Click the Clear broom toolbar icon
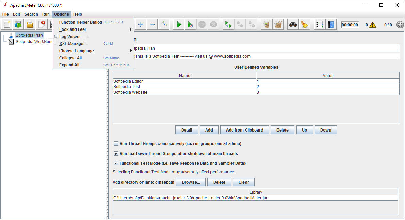 [266, 24]
